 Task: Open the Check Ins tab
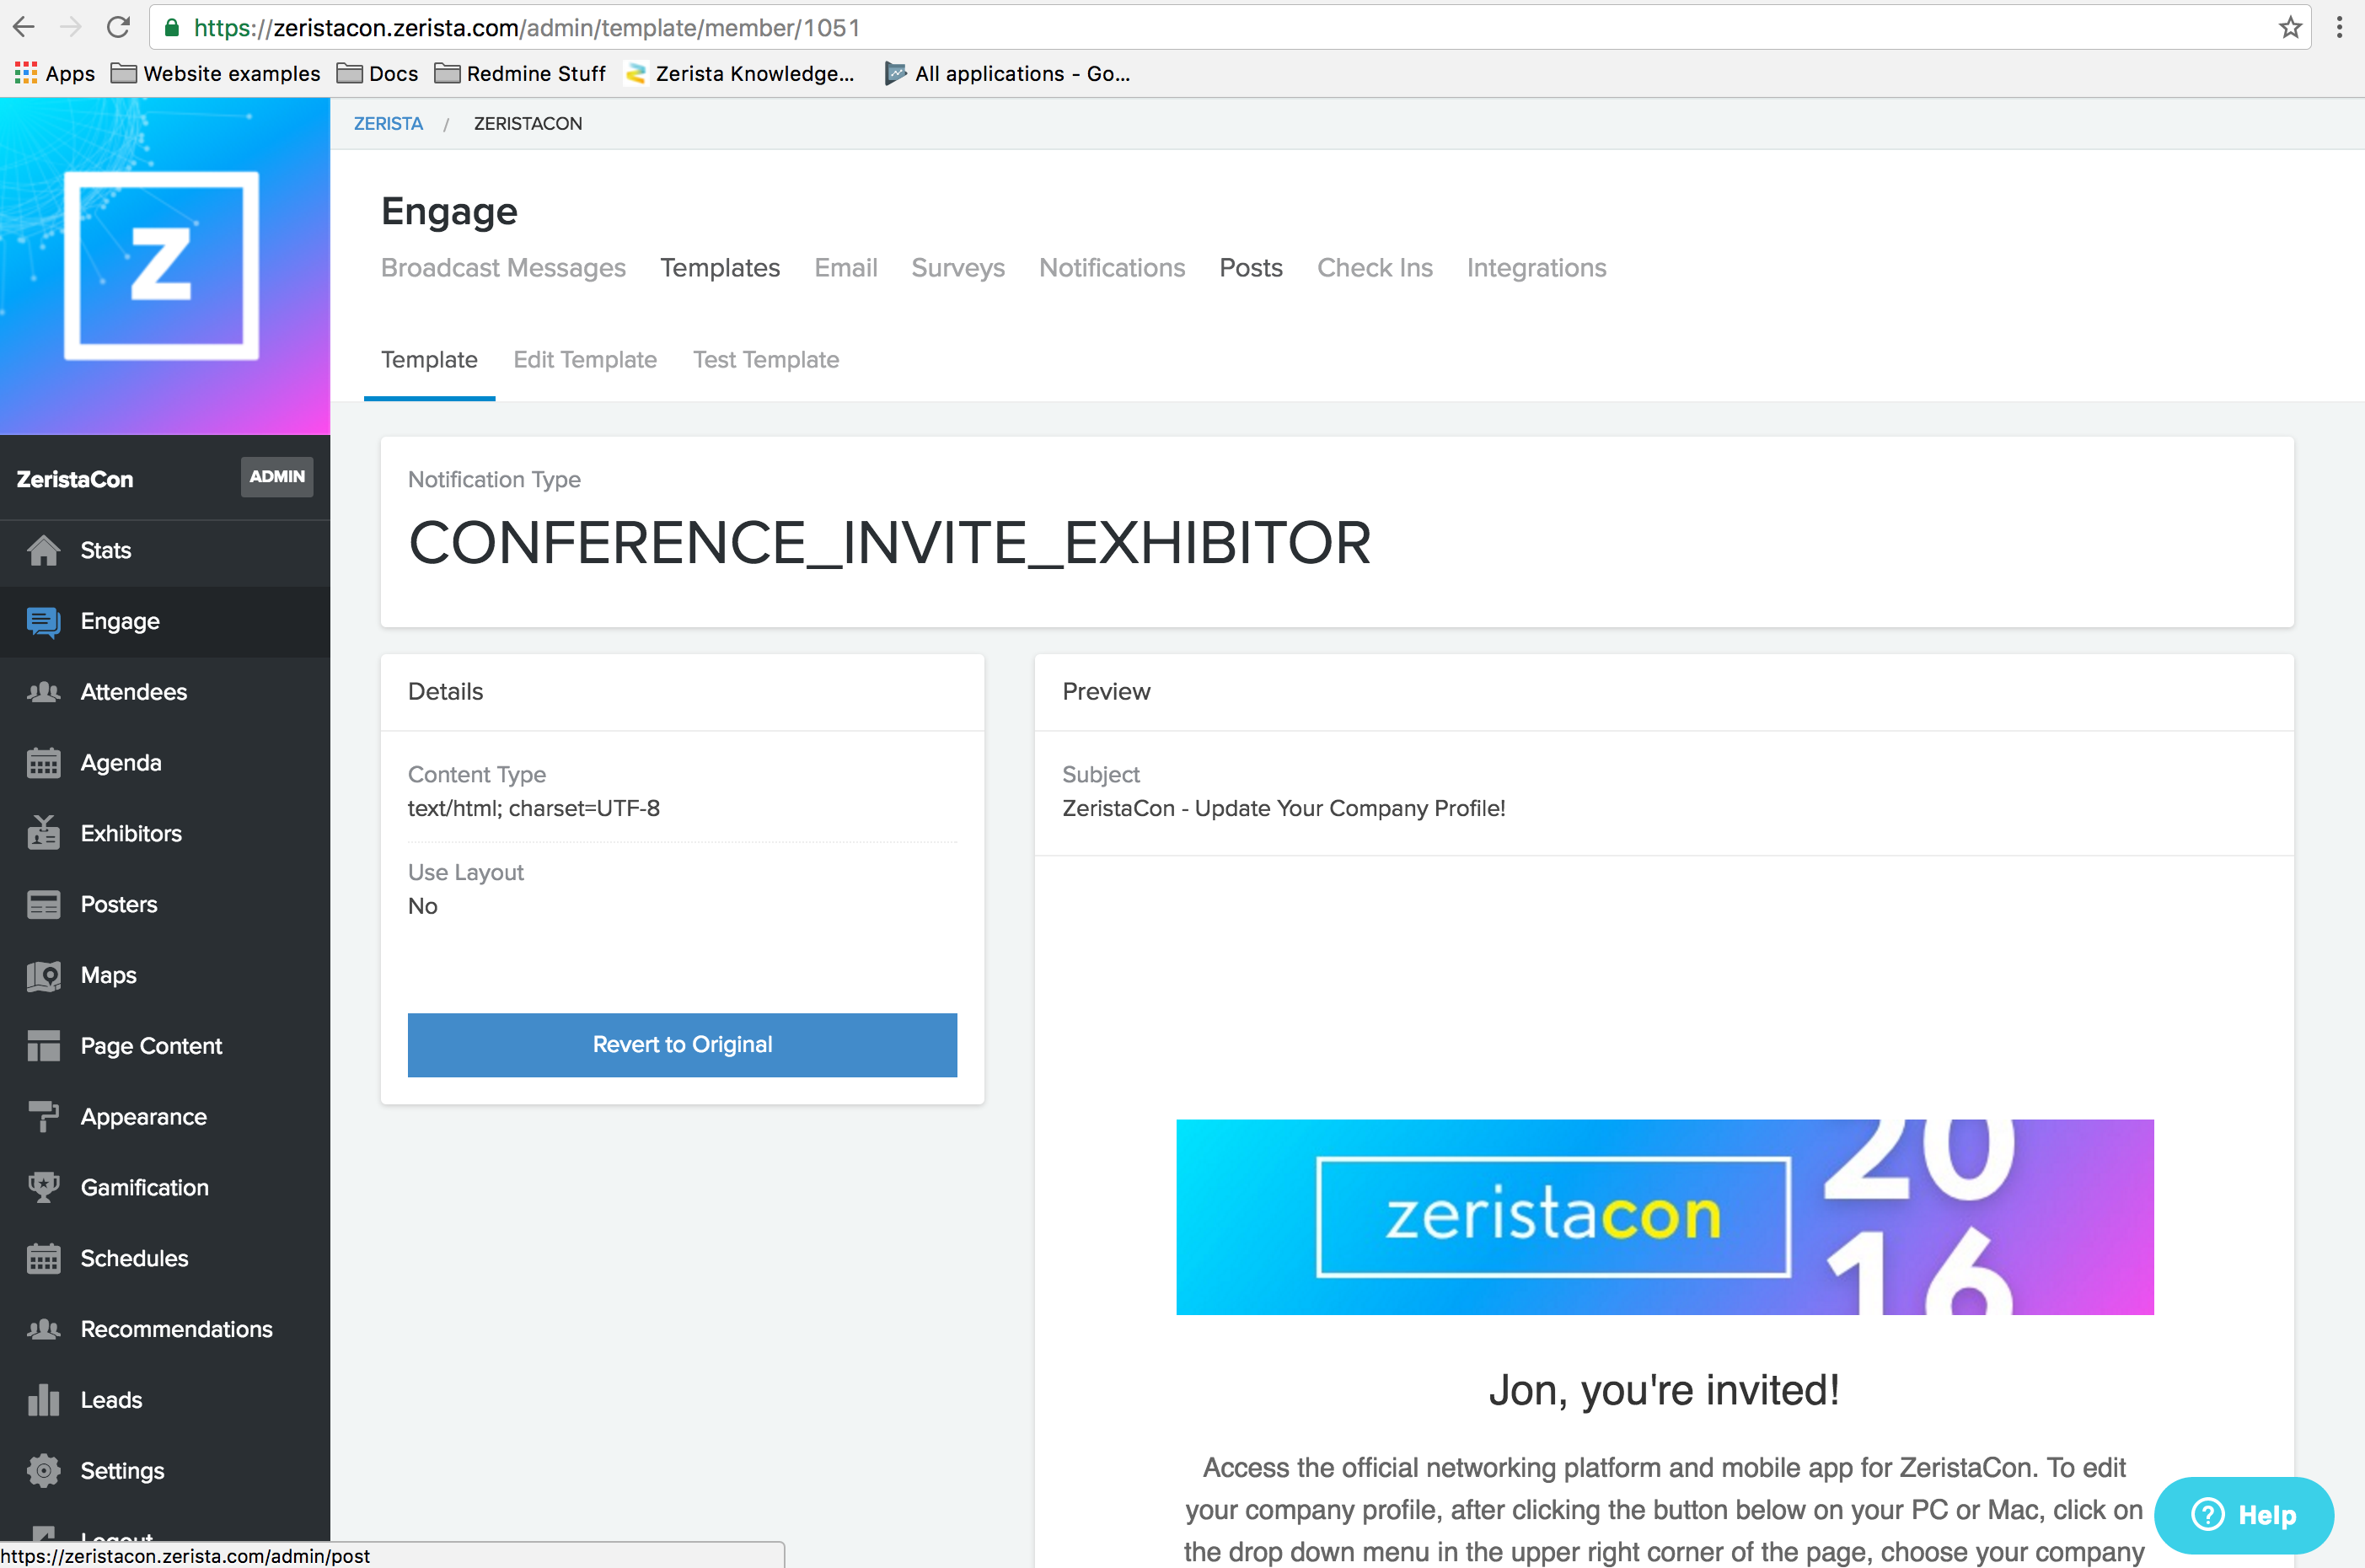coord(1375,268)
